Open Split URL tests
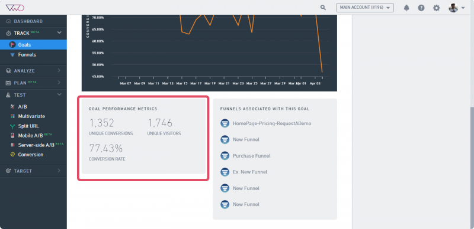This screenshot has width=474, height=229. coord(28,126)
